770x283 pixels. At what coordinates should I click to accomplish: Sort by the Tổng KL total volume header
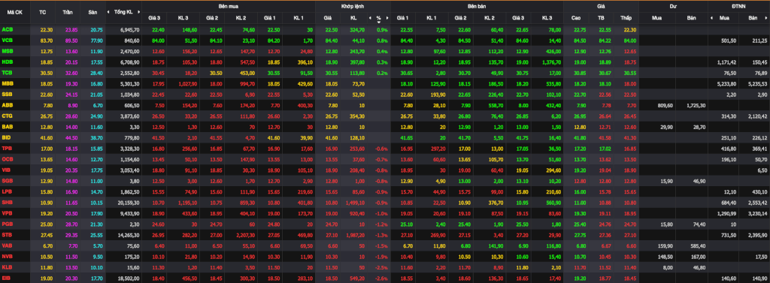[123, 12]
